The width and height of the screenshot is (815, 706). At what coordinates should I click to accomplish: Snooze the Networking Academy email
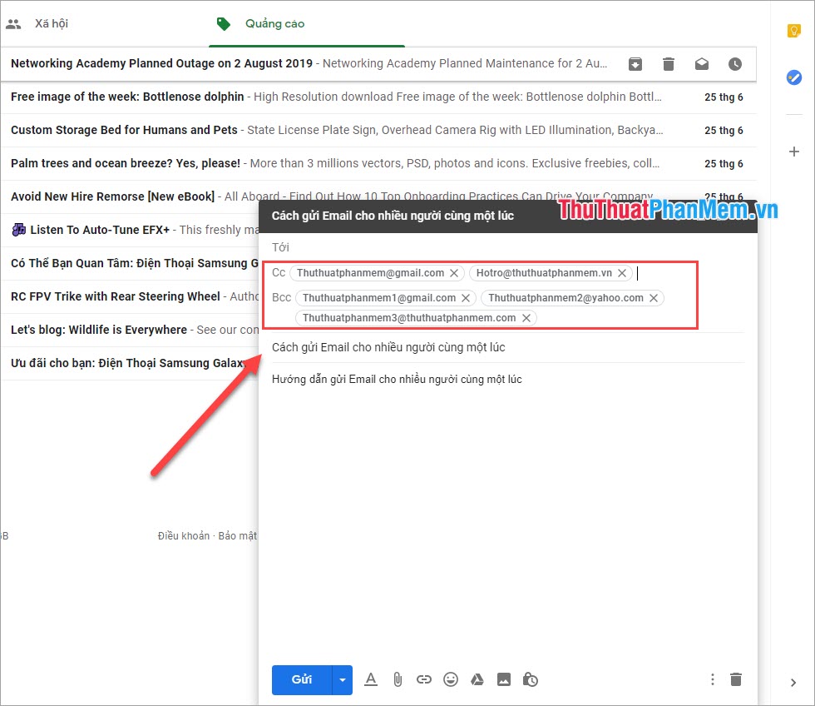[x=734, y=63]
